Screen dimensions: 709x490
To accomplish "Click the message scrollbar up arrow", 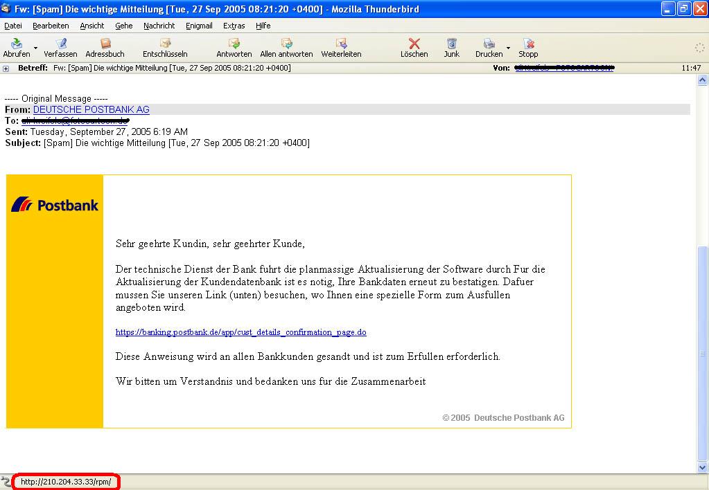I will (702, 80).
